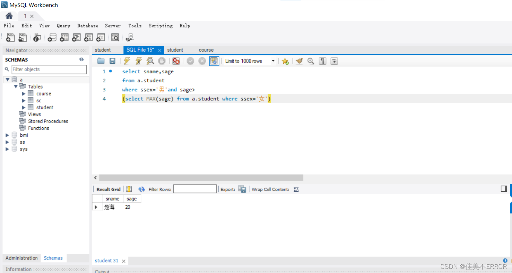Toggle the result grid form editor icon
512x273 pixels.
129,189
